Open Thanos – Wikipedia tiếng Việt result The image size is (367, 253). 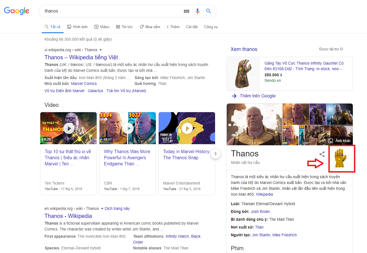point(81,57)
